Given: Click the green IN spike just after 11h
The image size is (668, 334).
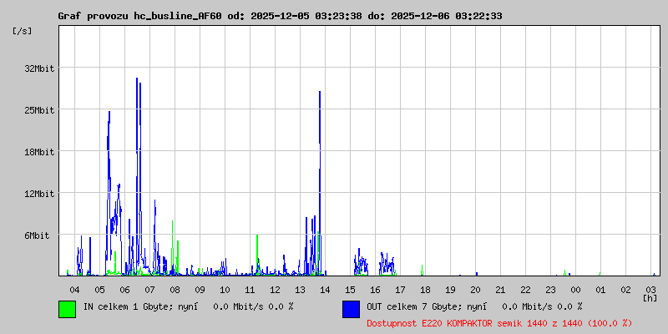Looking at the screenshot, I should 257,254.
